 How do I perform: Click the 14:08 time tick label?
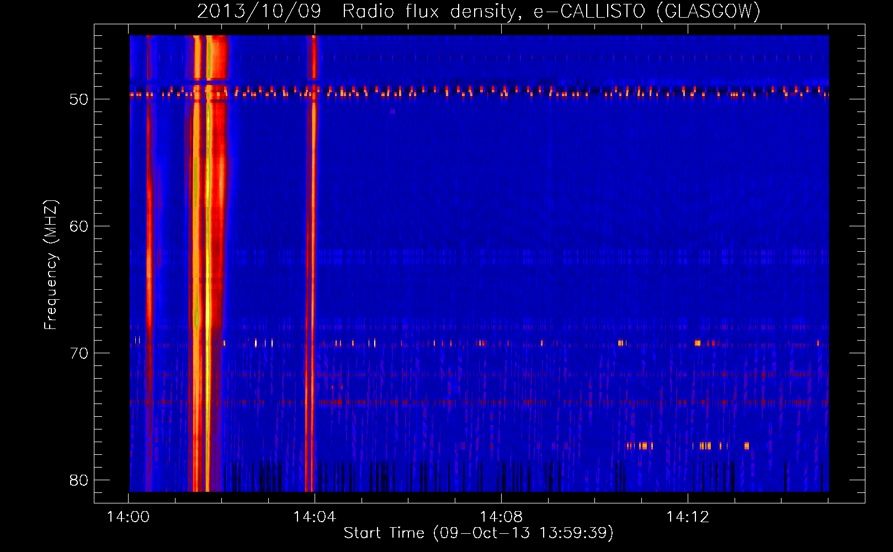coord(501,517)
